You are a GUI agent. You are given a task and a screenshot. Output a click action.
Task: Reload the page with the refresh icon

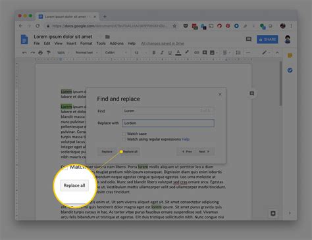(38, 26)
